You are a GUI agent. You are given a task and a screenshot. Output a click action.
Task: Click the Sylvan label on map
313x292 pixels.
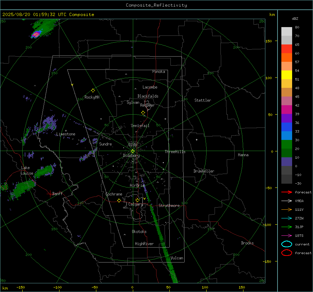click(x=133, y=102)
